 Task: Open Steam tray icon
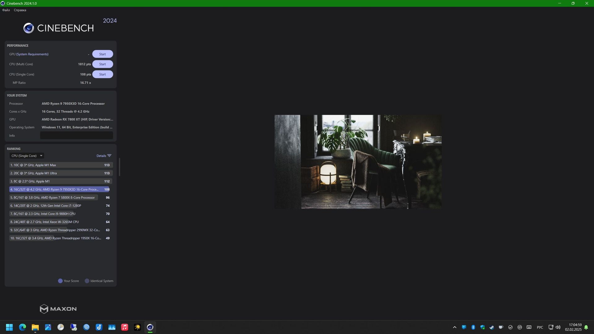coord(492,327)
